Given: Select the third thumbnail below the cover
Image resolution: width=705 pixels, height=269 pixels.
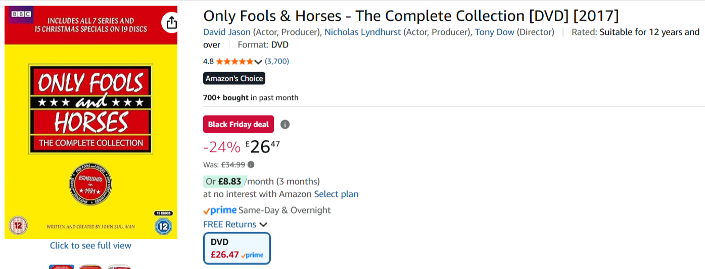Looking at the screenshot, I should pos(119,266).
